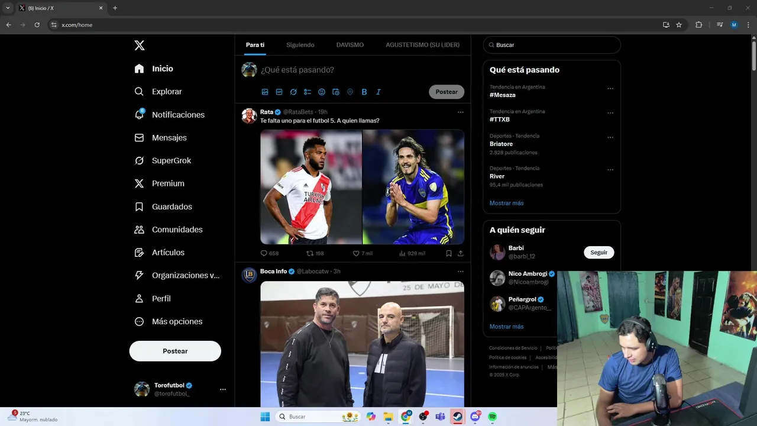
Task: Share Rata's post
Action: [461, 253]
